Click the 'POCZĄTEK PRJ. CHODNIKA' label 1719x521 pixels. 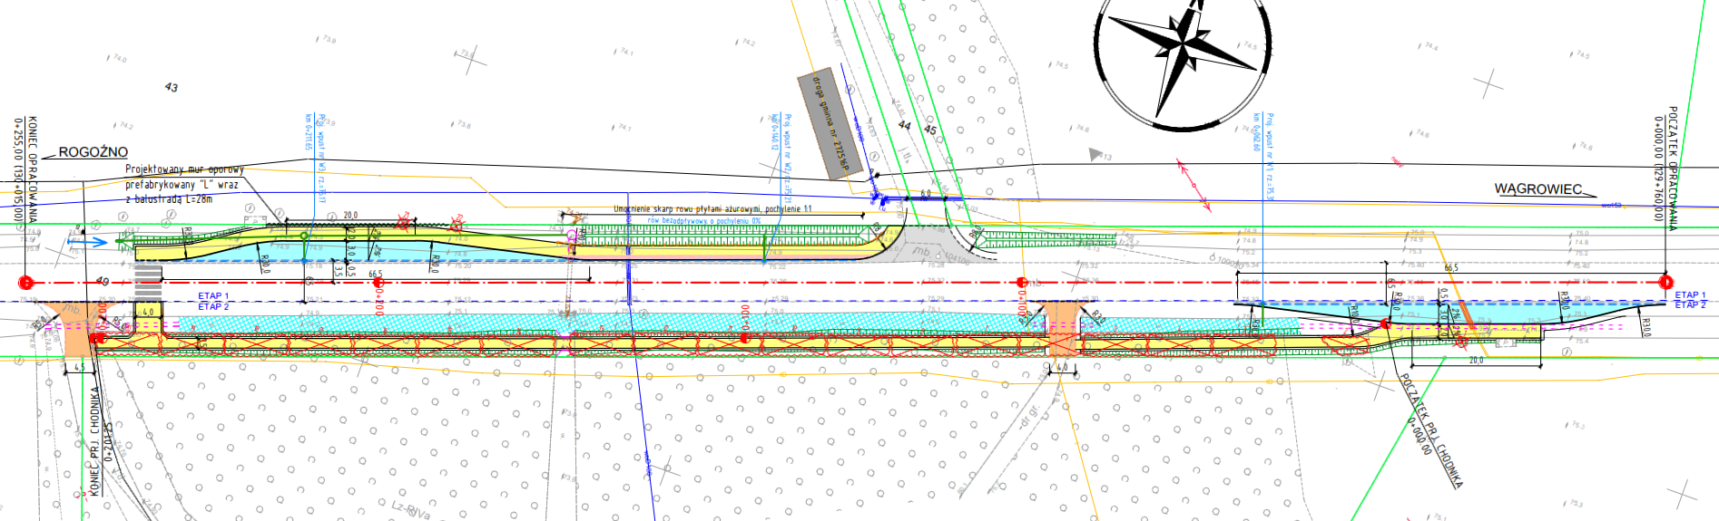coord(1432,430)
